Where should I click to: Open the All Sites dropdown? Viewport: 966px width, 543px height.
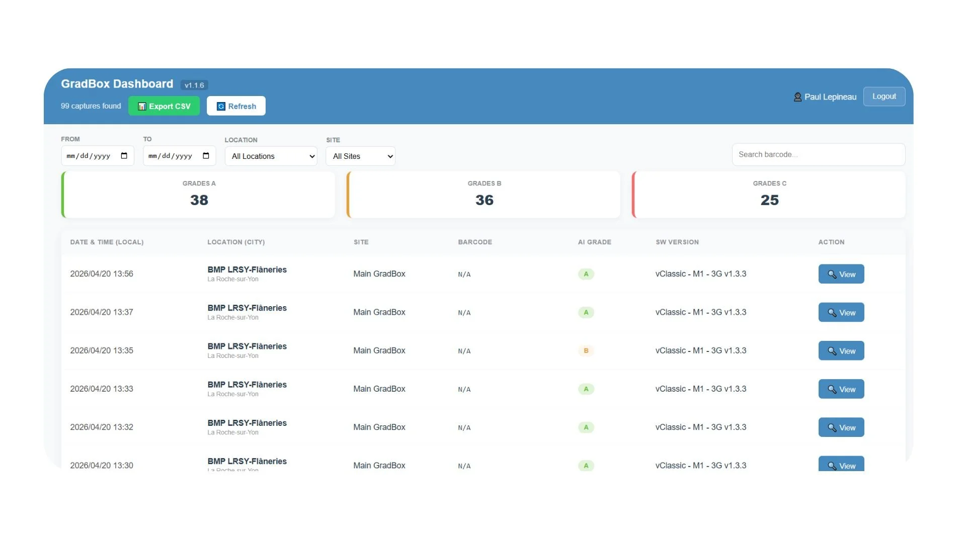click(360, 156)
